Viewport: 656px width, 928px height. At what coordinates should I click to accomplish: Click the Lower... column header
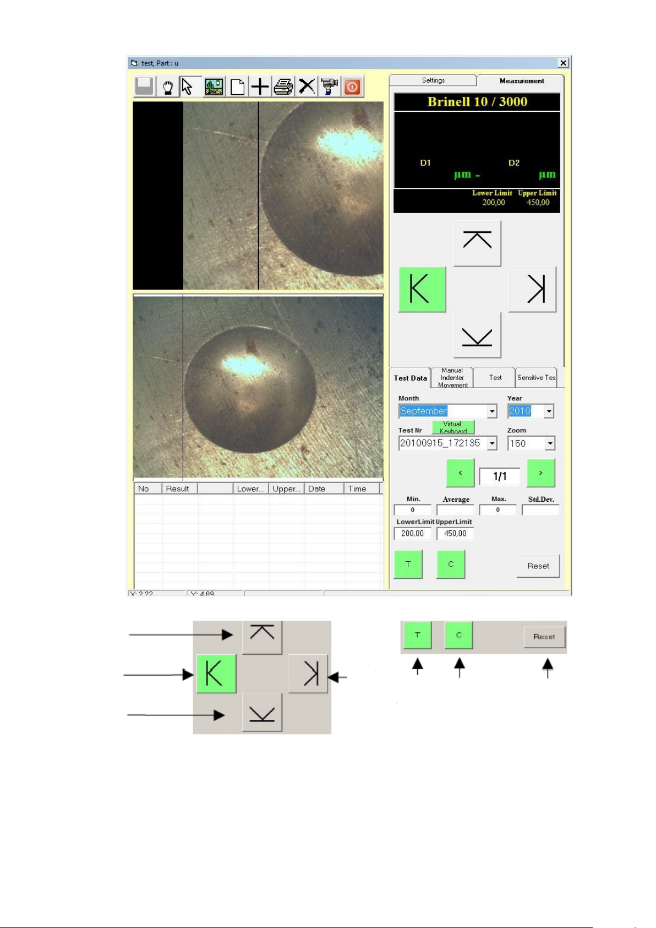point(251,489)
